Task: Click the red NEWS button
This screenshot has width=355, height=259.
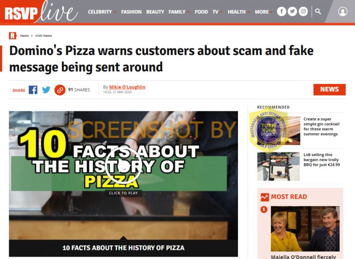Action: pyautogui.click(x=330, y=90)
